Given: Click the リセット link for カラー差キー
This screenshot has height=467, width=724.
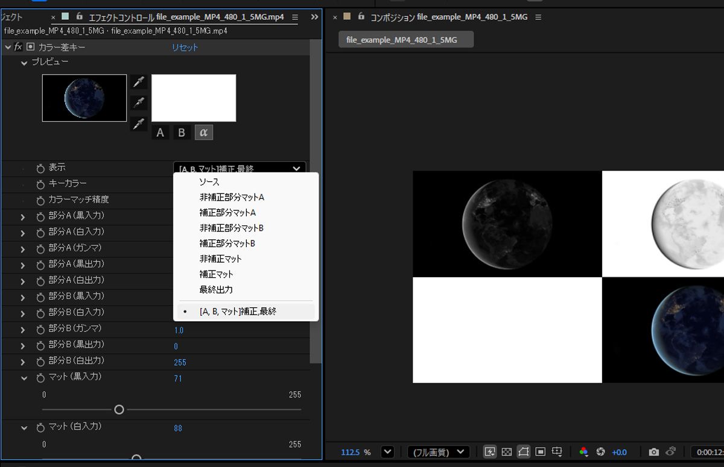Looking at the screenshot, I should (185, 47).
